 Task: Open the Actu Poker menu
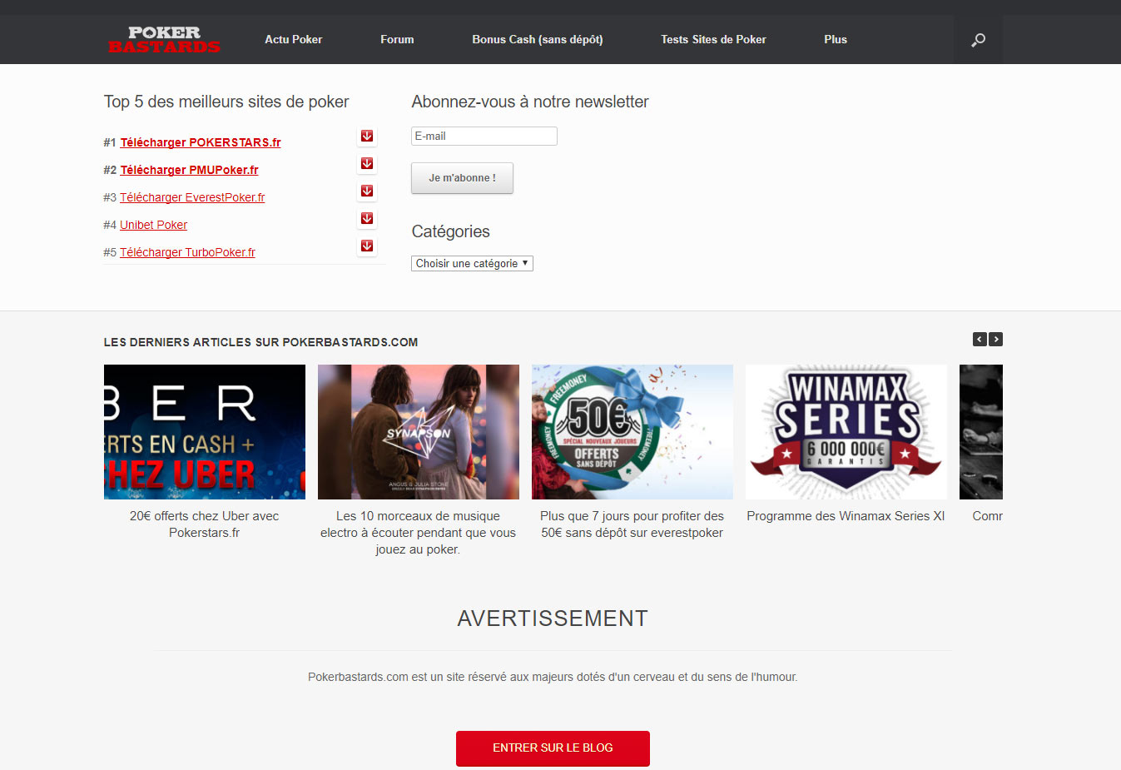coord(294,39)
